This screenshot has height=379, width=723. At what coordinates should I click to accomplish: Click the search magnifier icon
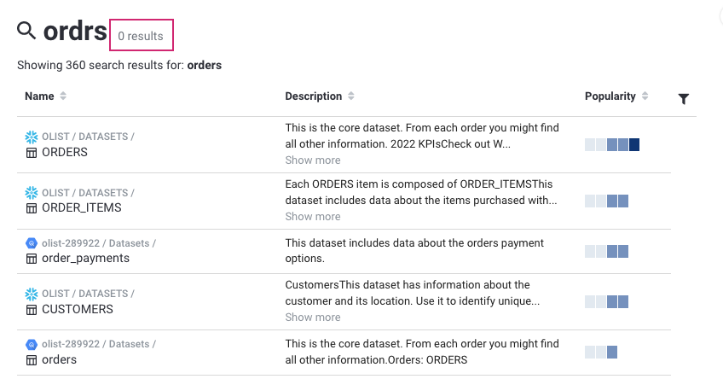coord(26,32)
